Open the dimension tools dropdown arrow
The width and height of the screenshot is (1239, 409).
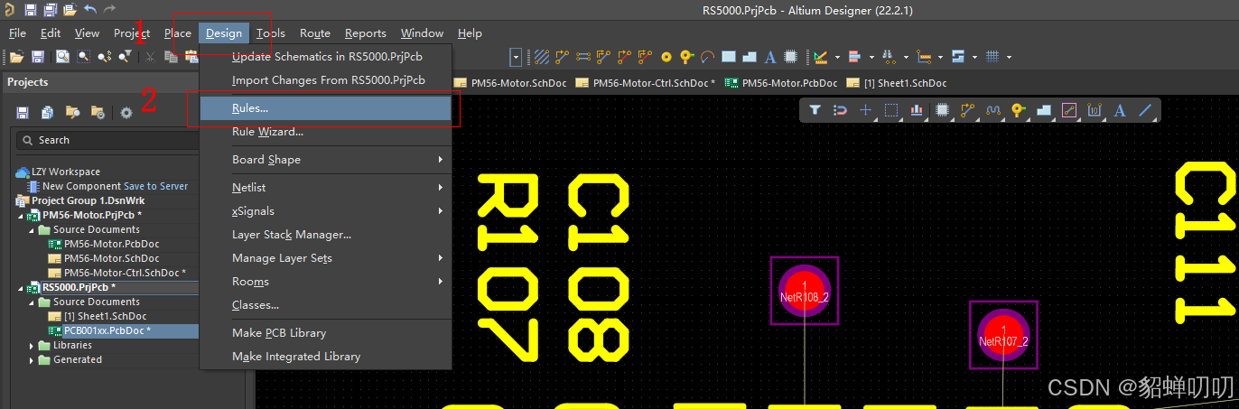(x=941, y=57)
